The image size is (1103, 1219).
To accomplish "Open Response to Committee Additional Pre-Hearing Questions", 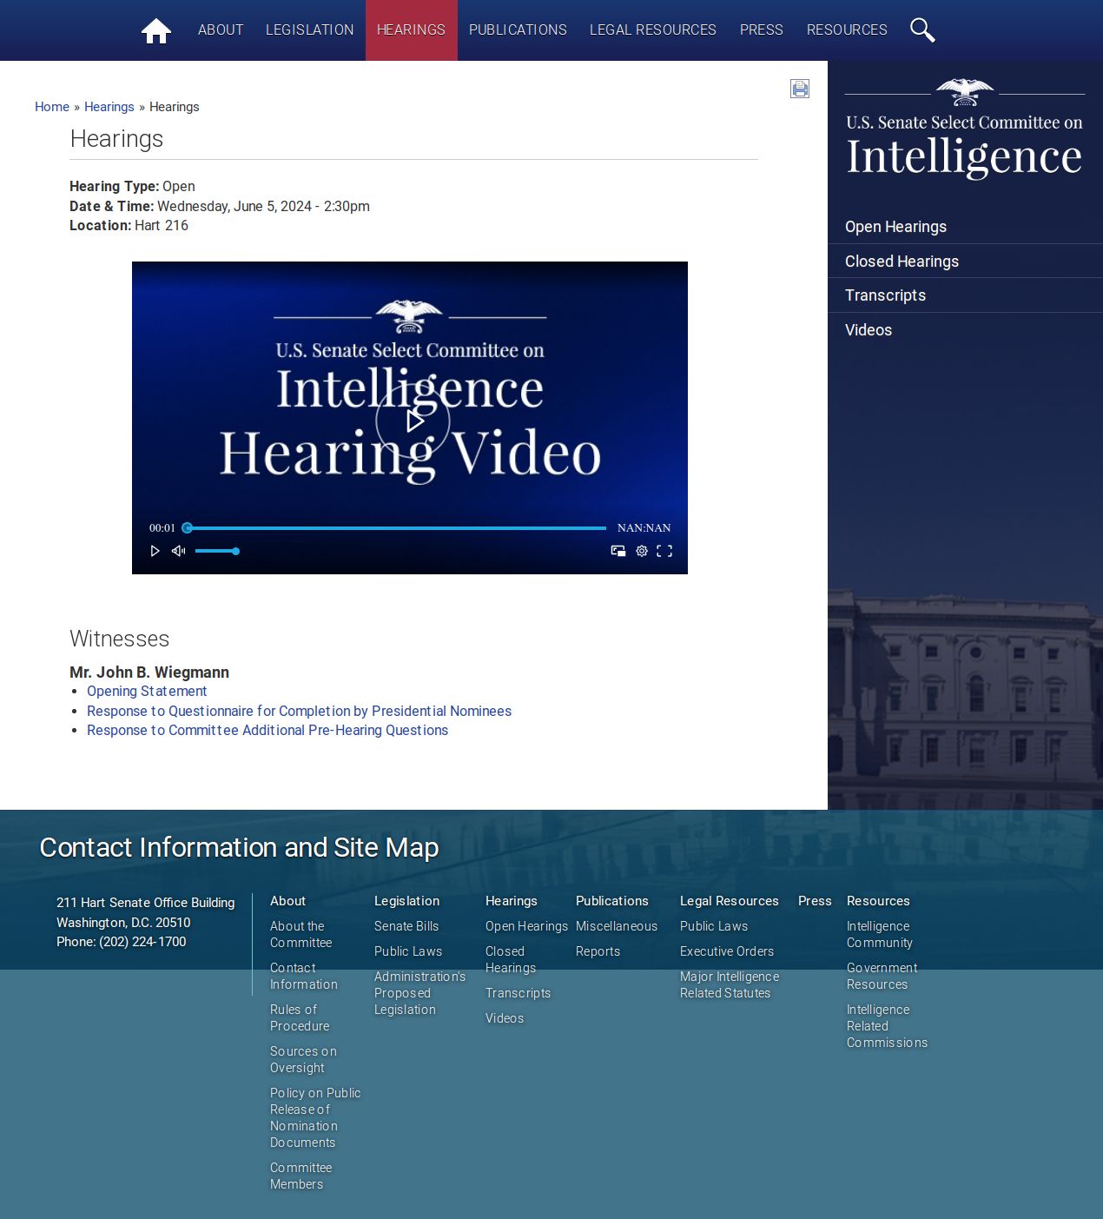I will pyautogui.click(x=267, y=731).
